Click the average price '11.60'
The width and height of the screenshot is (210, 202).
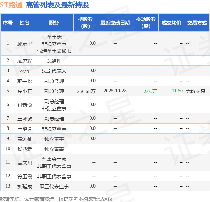pos(177,91)
